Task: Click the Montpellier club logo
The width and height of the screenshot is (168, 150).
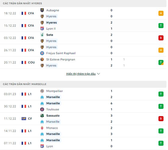Action: coord(42,91)
